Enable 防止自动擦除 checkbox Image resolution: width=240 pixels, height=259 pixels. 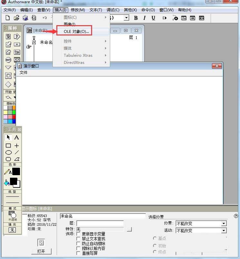click(78, 244)
